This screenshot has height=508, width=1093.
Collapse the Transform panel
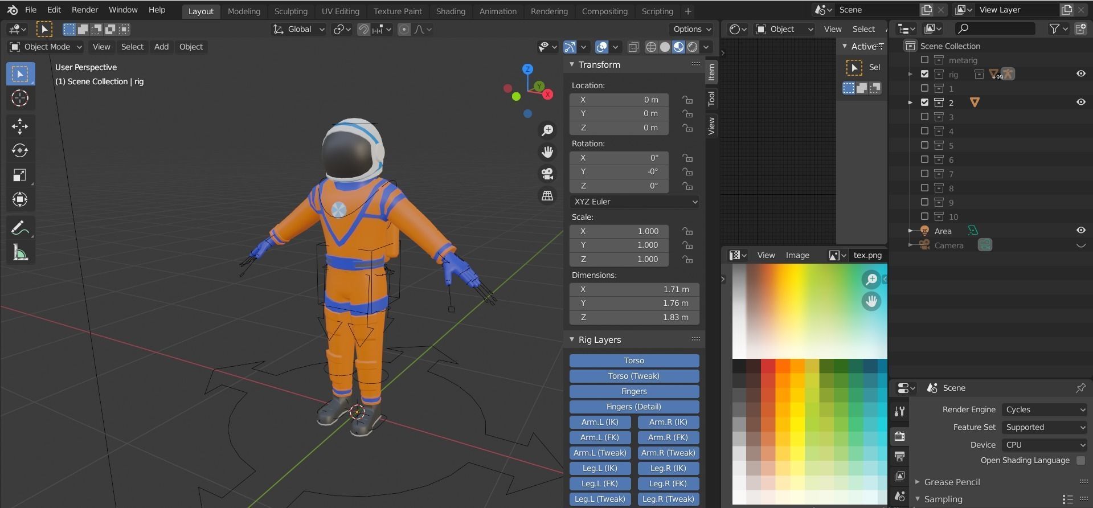(572, 65)
